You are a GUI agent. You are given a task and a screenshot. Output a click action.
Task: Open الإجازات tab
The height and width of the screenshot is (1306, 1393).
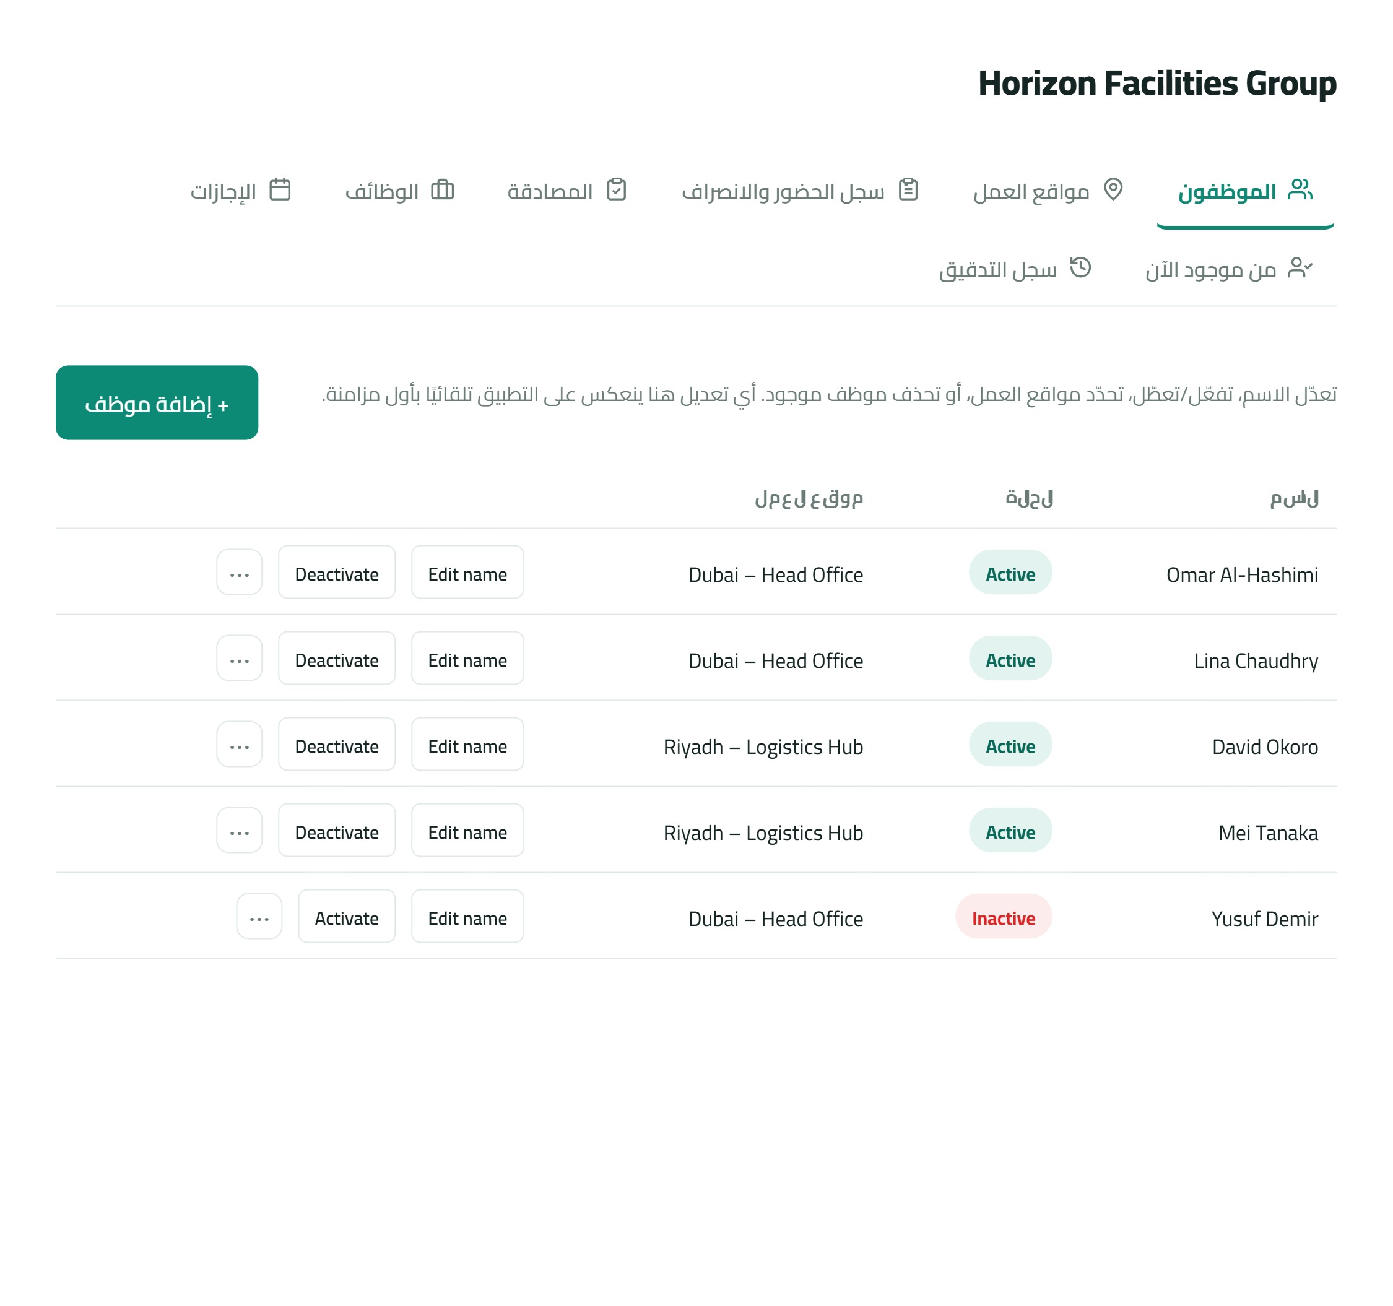pyautogui.click(x=240, y=192)
